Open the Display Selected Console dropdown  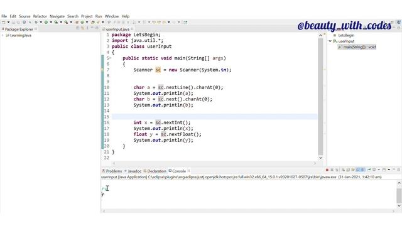pos(379,170)
